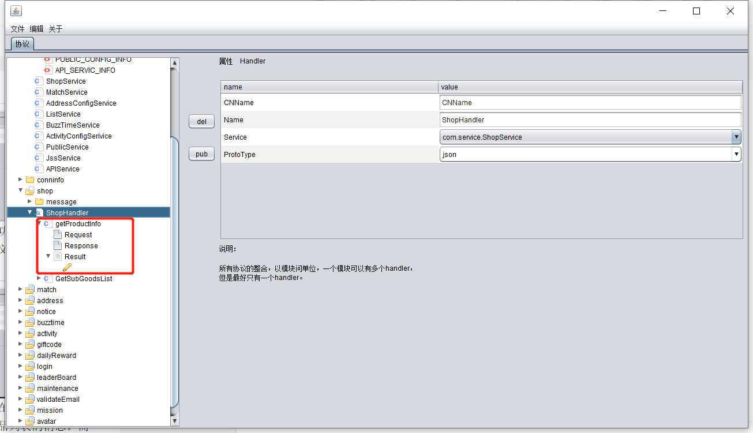The width and height of the screenshot is (753, 433).
Task: Click the Java application icon in title bar
Action: [x=16, y=11]
